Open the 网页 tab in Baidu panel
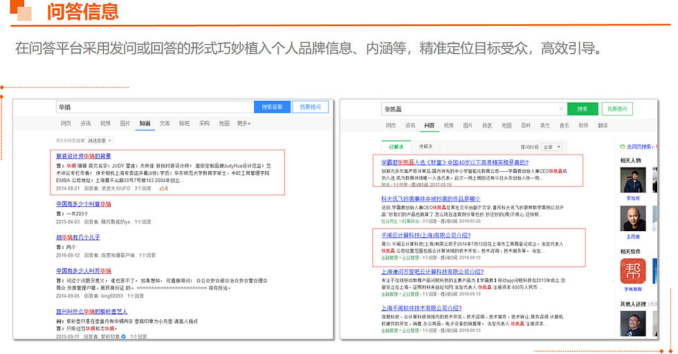678x354 pixels. click(66, 124)
